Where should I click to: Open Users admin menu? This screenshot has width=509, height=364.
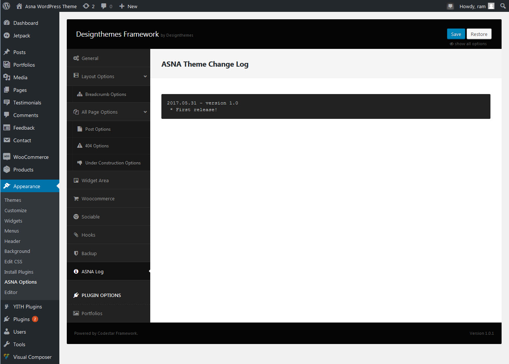pyautogui.click(x=30, y=332)
